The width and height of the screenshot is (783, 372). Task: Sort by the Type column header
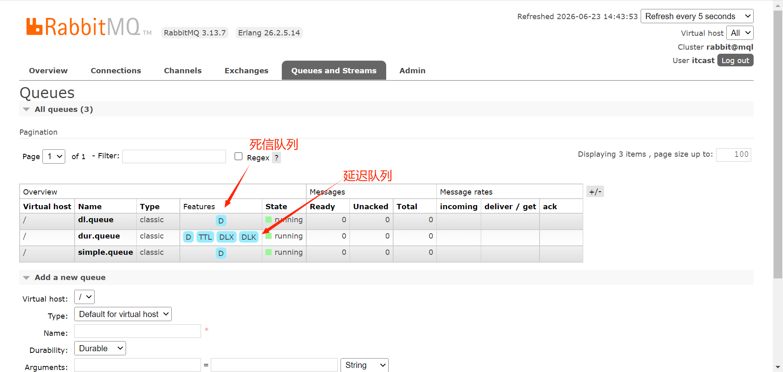[150, 206]
